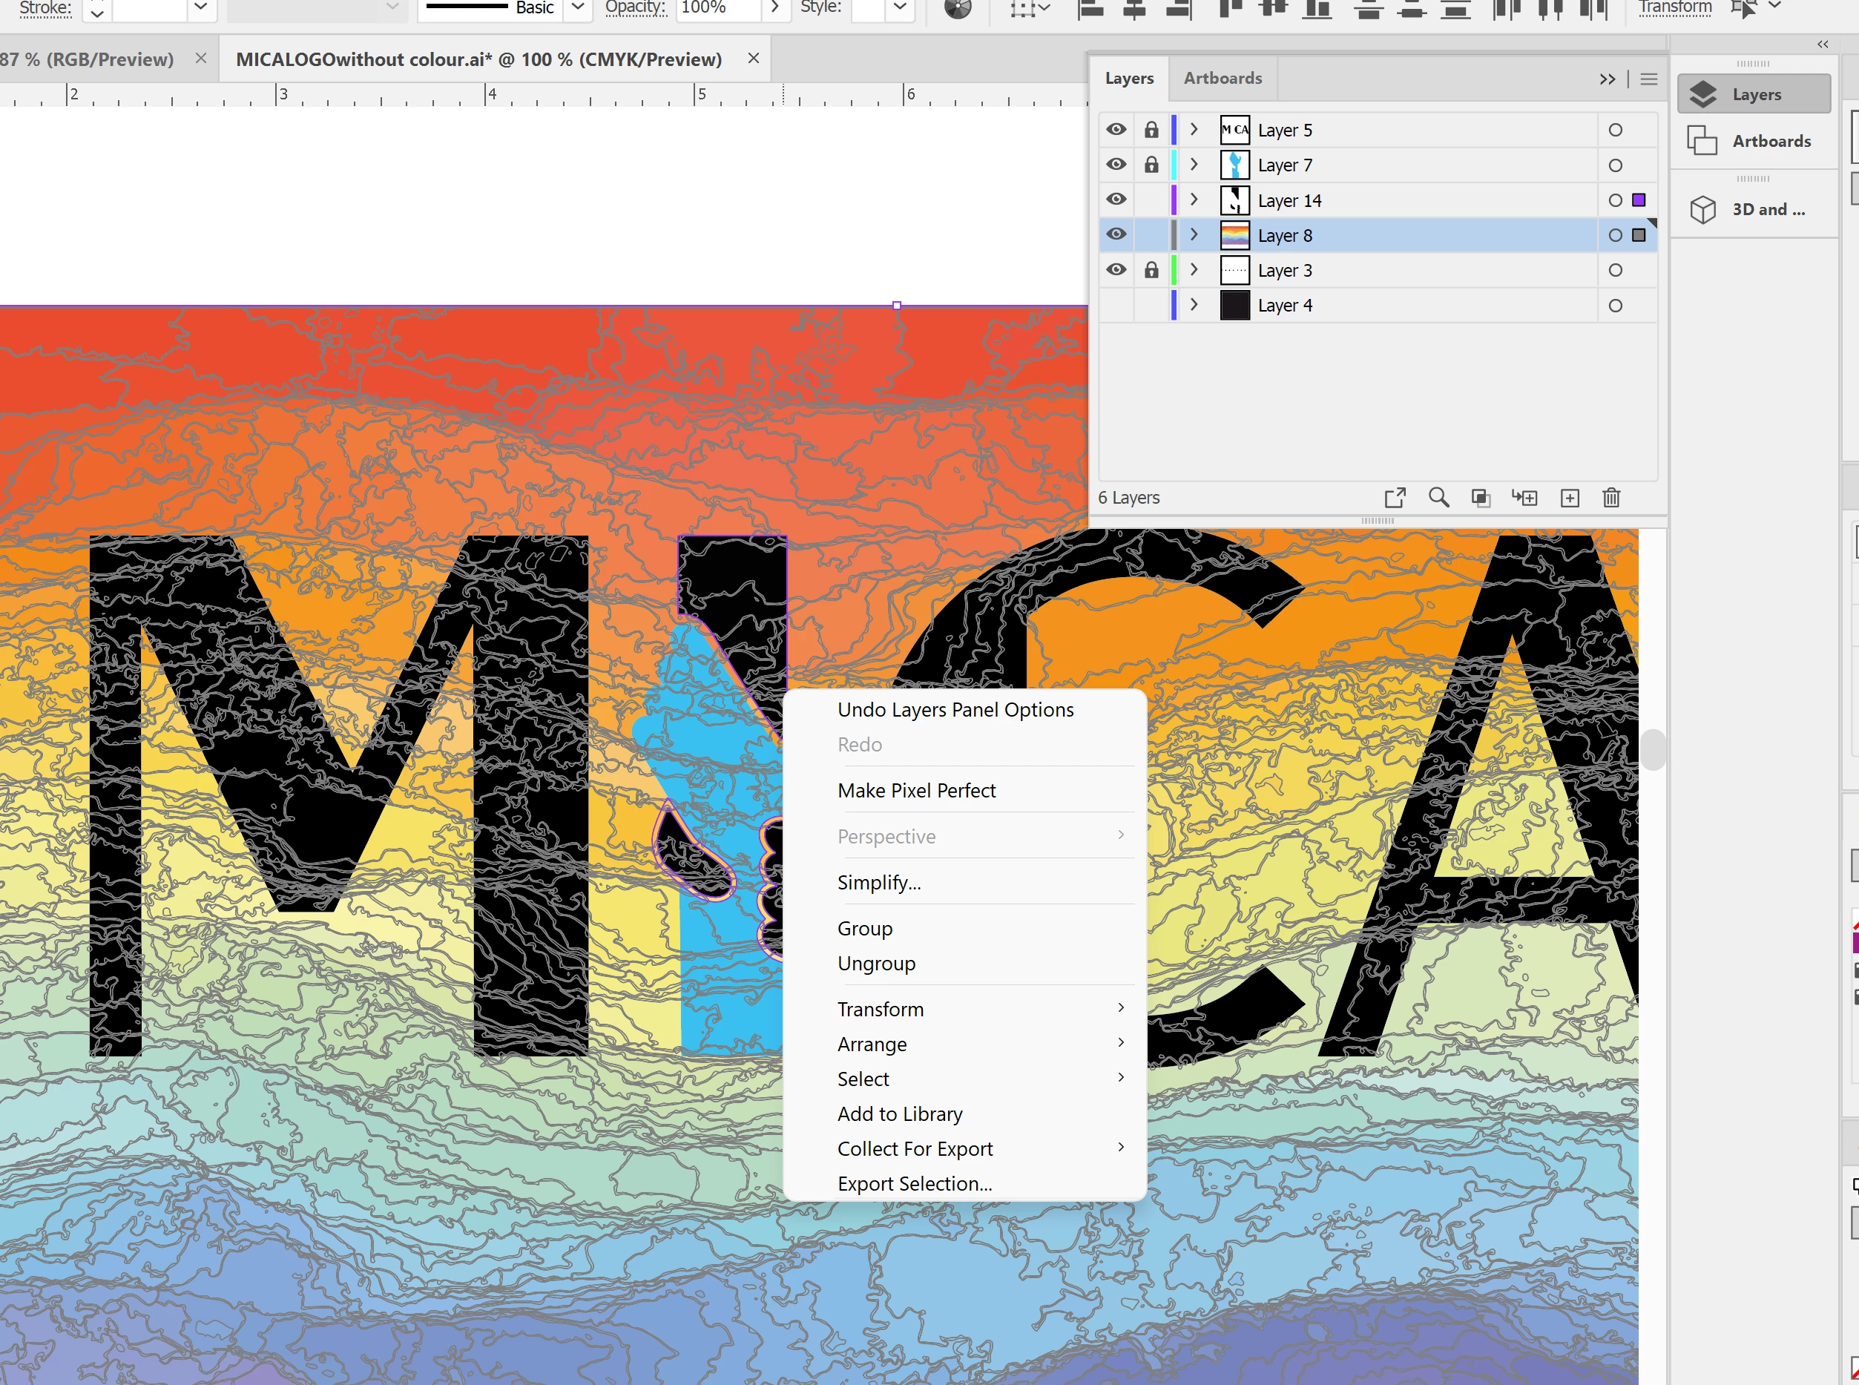Create new sublayer using panel icon
The width and height of the screenshot is (1859, 1385).
coord(1524,498)
